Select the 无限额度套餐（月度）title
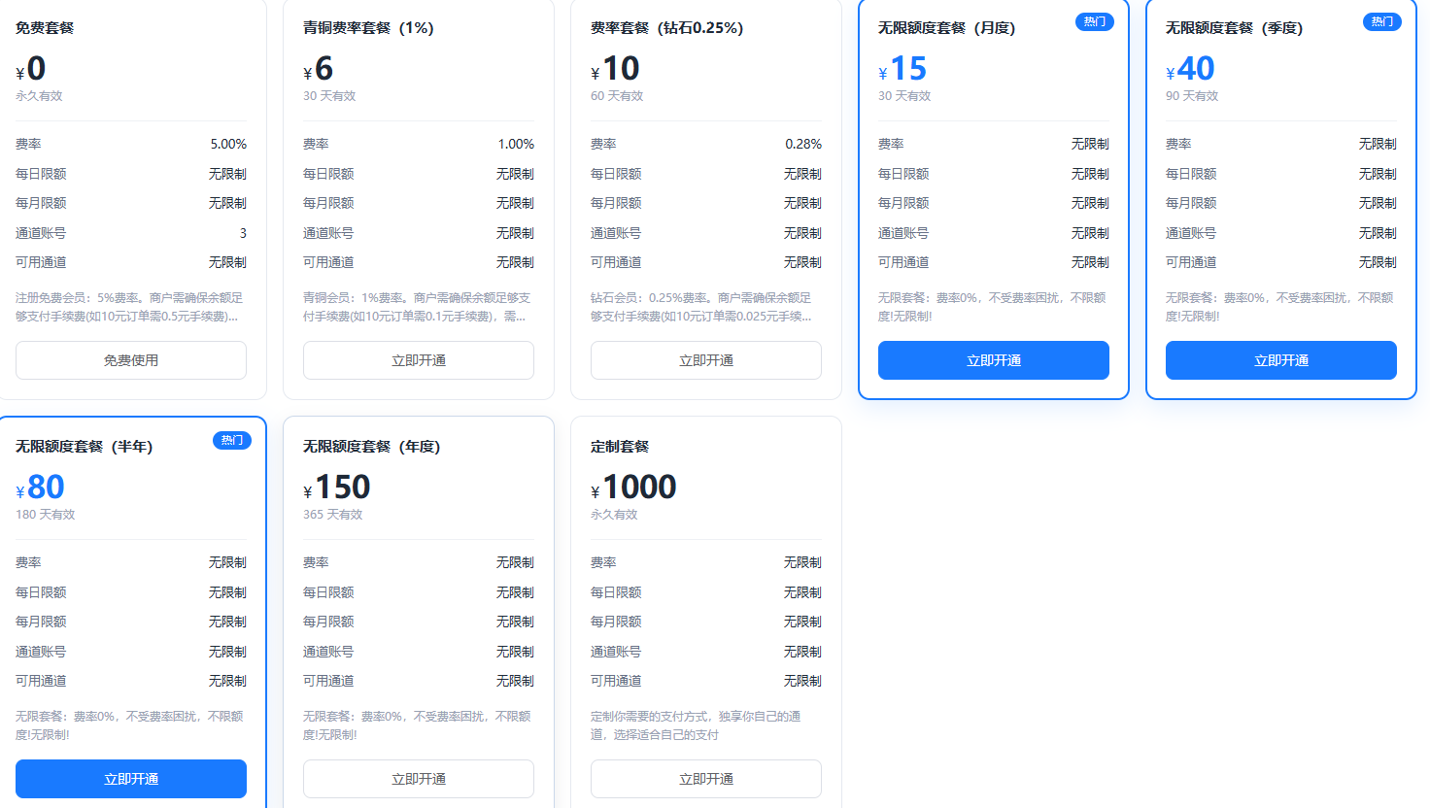Image resolution: width=1430 pixels, height=808 pixels. (x=946, y=28)
